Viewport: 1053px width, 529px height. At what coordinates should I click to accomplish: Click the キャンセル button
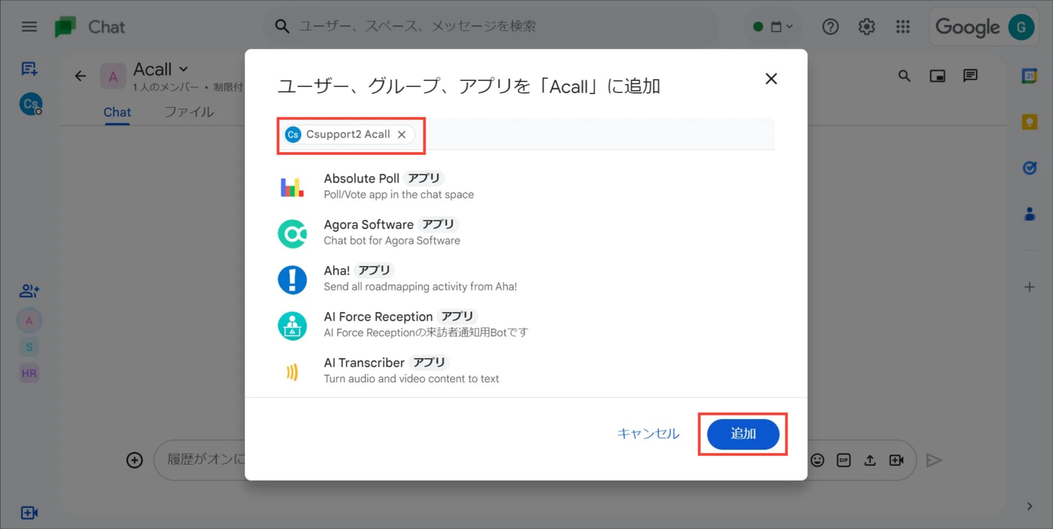[x=648, y=434]
